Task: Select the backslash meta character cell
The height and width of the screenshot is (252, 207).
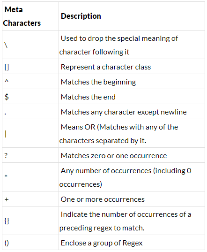Action: 30,45
